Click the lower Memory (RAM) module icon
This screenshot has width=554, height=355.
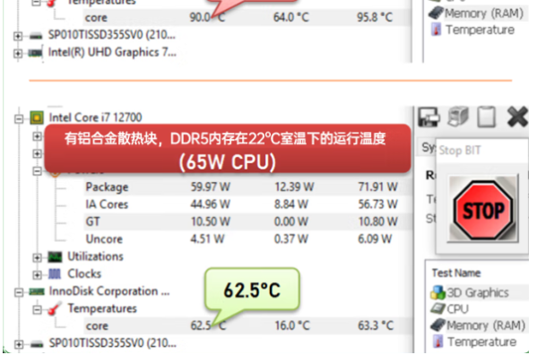(x=438, y=325)
